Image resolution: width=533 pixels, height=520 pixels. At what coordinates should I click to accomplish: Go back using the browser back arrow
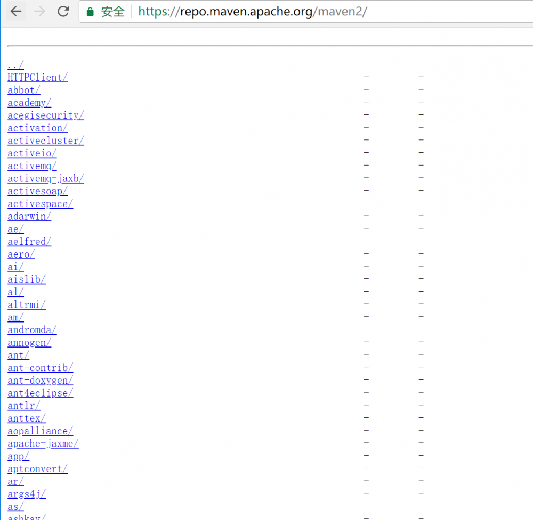[16, 12]
